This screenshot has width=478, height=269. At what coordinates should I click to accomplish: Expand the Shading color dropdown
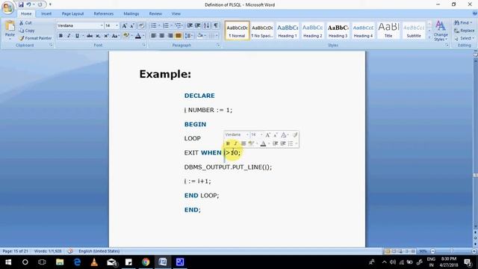pyautogui.click(x=205, y=36)
